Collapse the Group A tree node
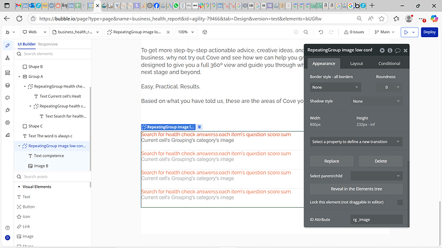The image size is (442, 248). [x=19, y=77]
